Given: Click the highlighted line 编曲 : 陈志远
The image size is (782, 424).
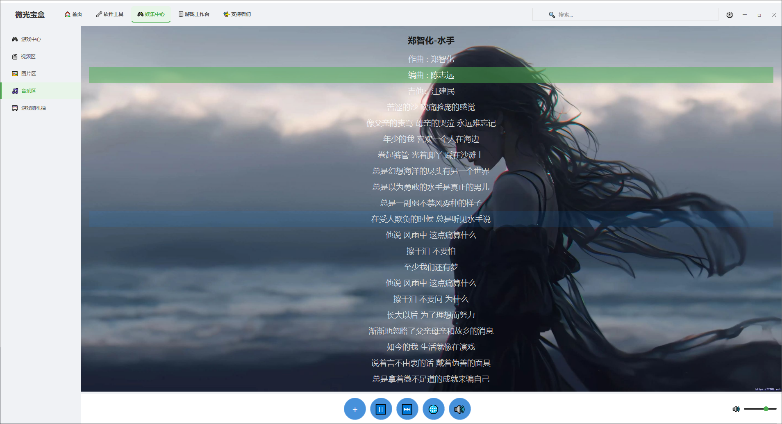Looking at the screenshot, I should [x=431, y=75].
